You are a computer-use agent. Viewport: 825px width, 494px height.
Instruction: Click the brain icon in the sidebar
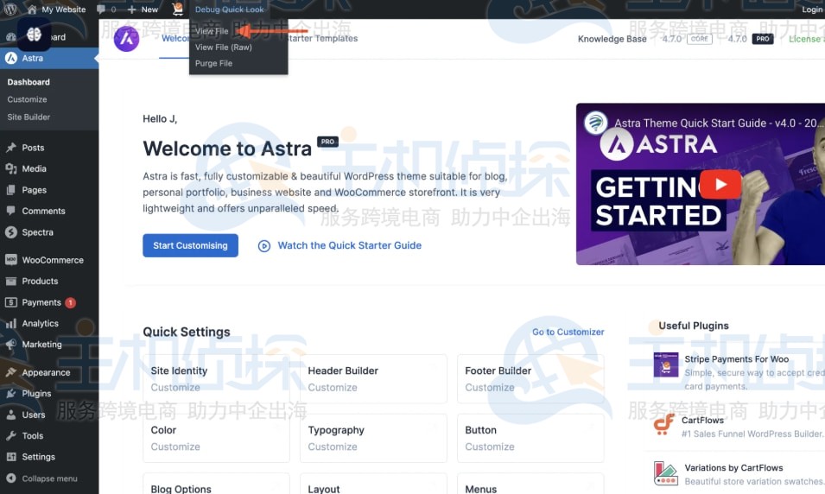[x=35, y=35]
